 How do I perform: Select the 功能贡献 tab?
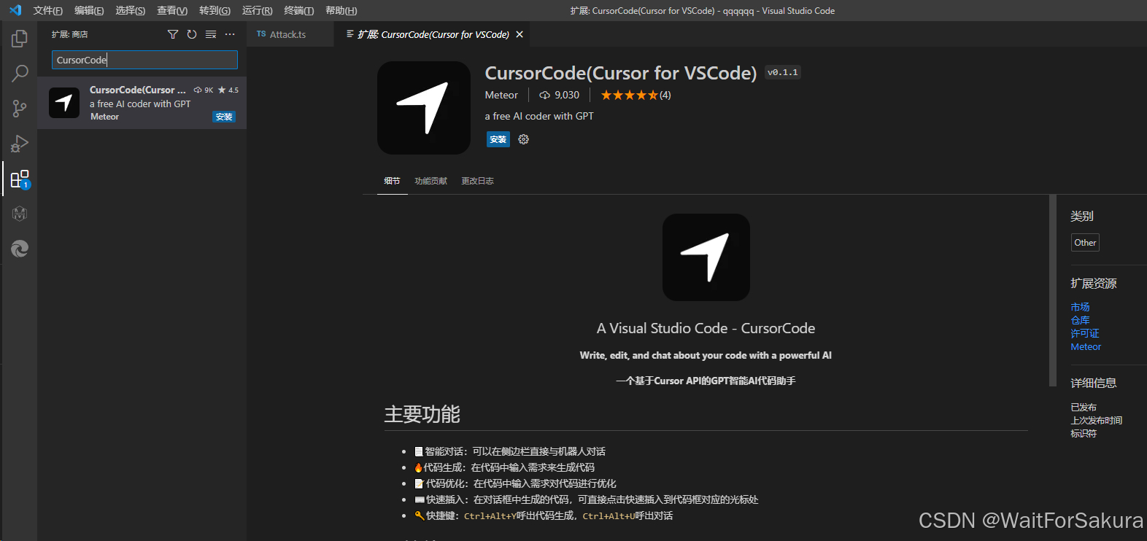(x=430, y=181)
